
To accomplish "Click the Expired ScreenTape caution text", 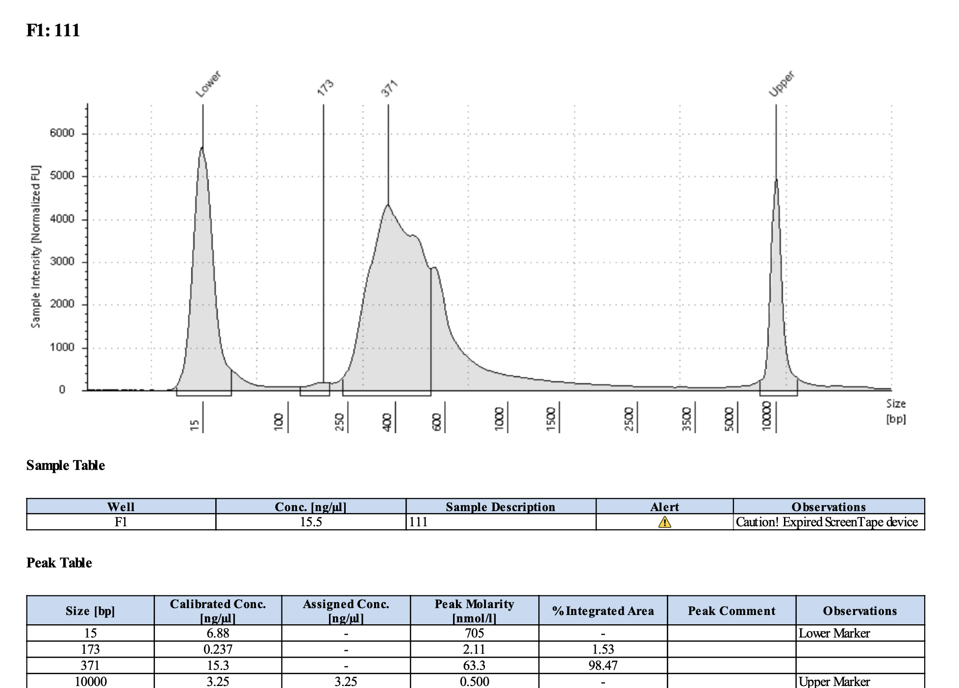I will (x=827, y=522).
